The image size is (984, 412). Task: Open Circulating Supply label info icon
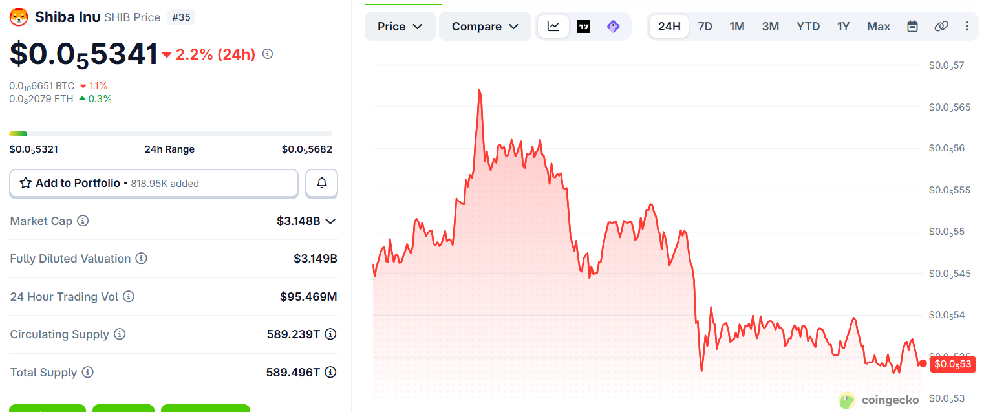click(x=120, y=334)
